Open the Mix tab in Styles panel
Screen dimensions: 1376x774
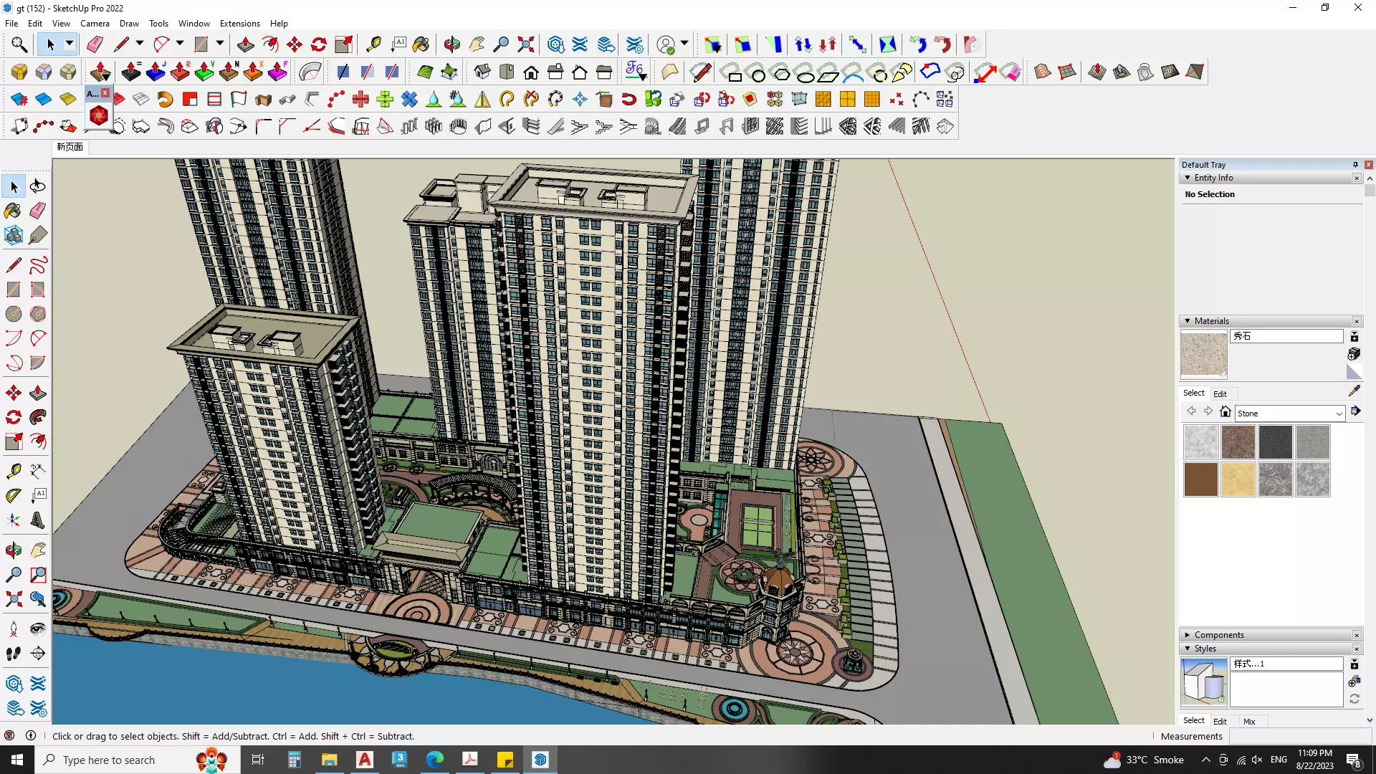coord(1249,722)
